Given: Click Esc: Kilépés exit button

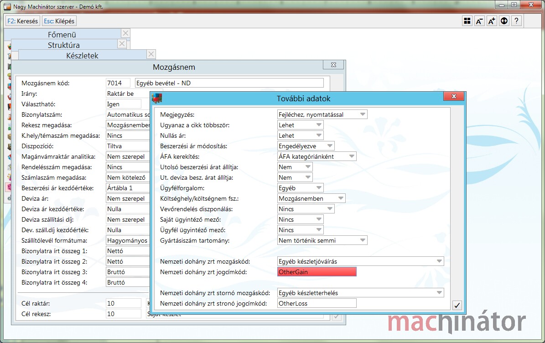Looking at the screenshot, I should [x=59, y=21].
